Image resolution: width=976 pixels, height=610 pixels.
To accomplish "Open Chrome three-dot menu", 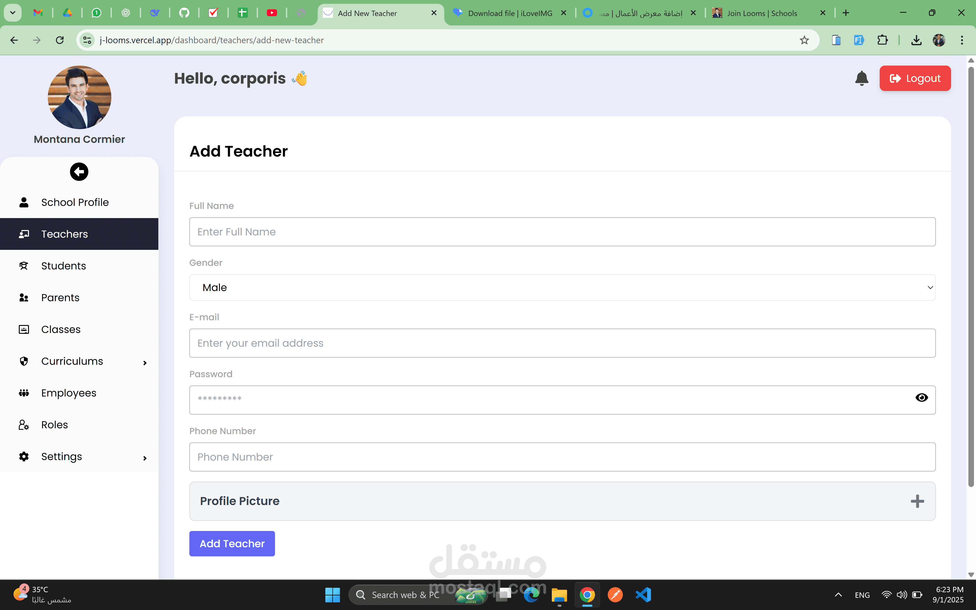I will coord(962,40).
